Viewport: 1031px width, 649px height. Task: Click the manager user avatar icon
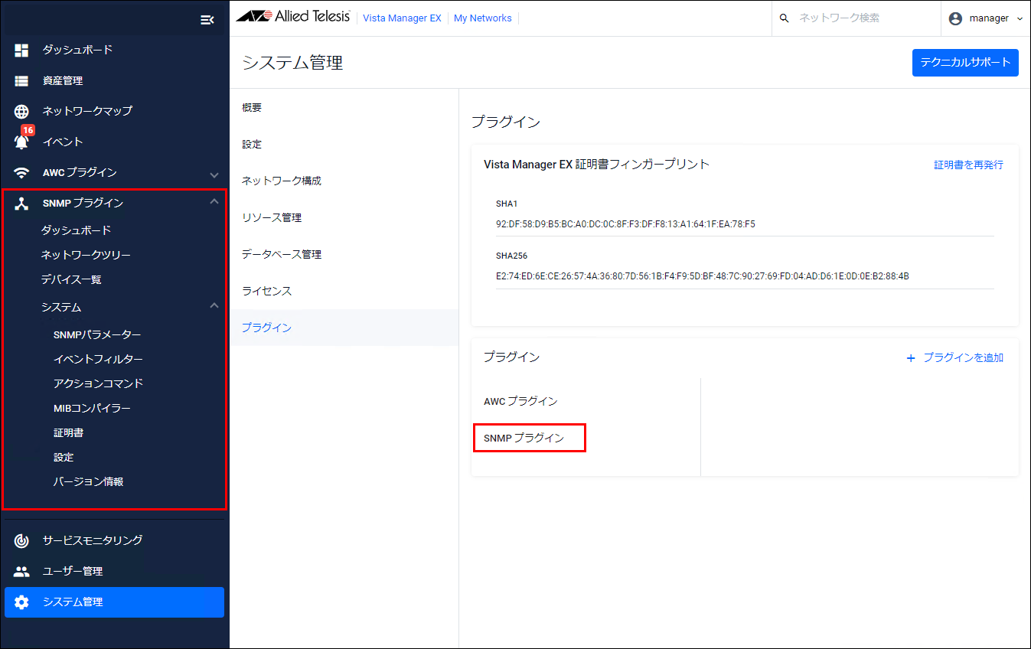(955, 18)
